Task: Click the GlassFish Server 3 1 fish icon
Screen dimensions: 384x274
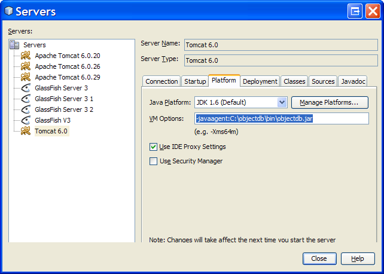Action: [x=26, y=99]
